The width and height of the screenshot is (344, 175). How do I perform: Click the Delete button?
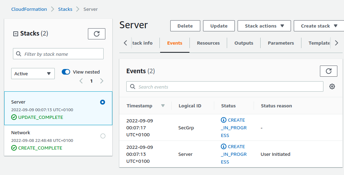(185, 26)
